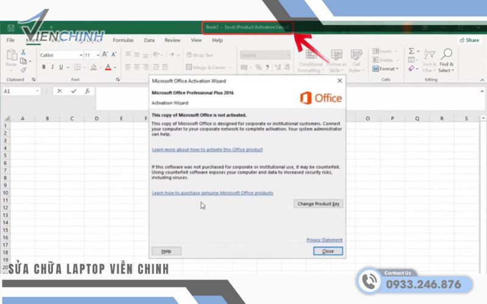Toggle Italic formatting in ribbon
This screenshot has height=304, width=487.
pos(52,67)
